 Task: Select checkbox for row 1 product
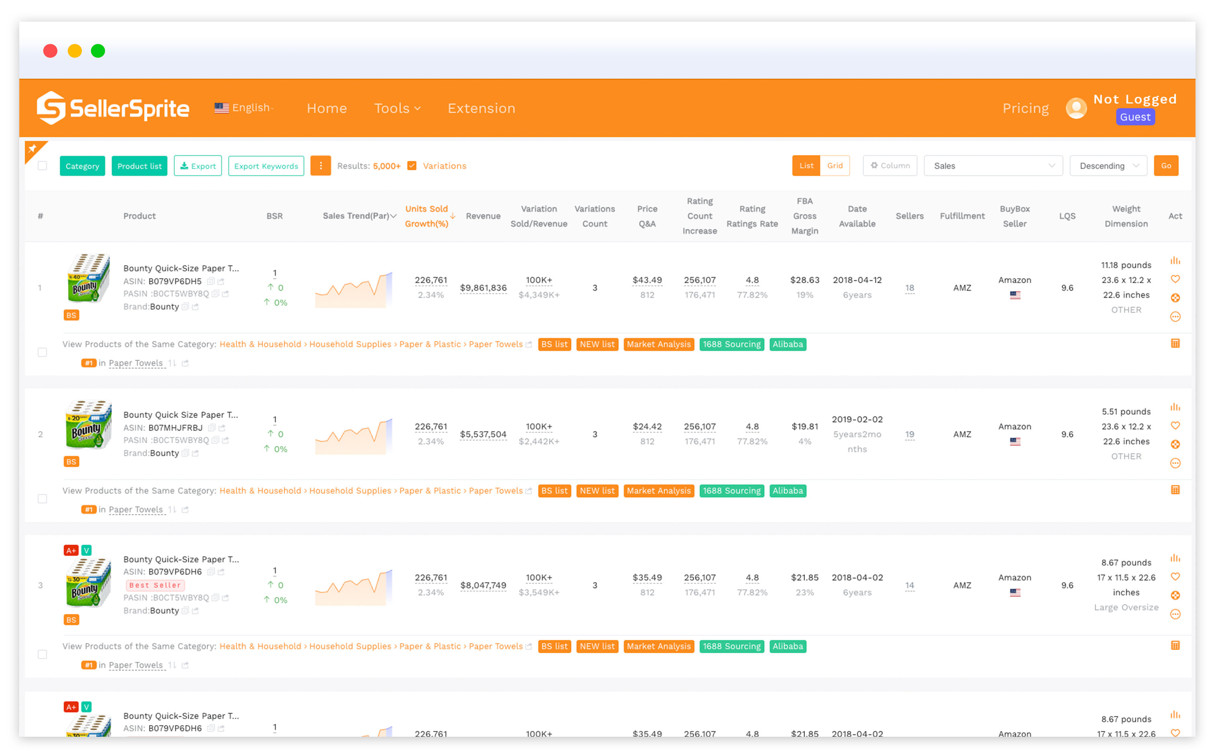(x=43, y=352)
